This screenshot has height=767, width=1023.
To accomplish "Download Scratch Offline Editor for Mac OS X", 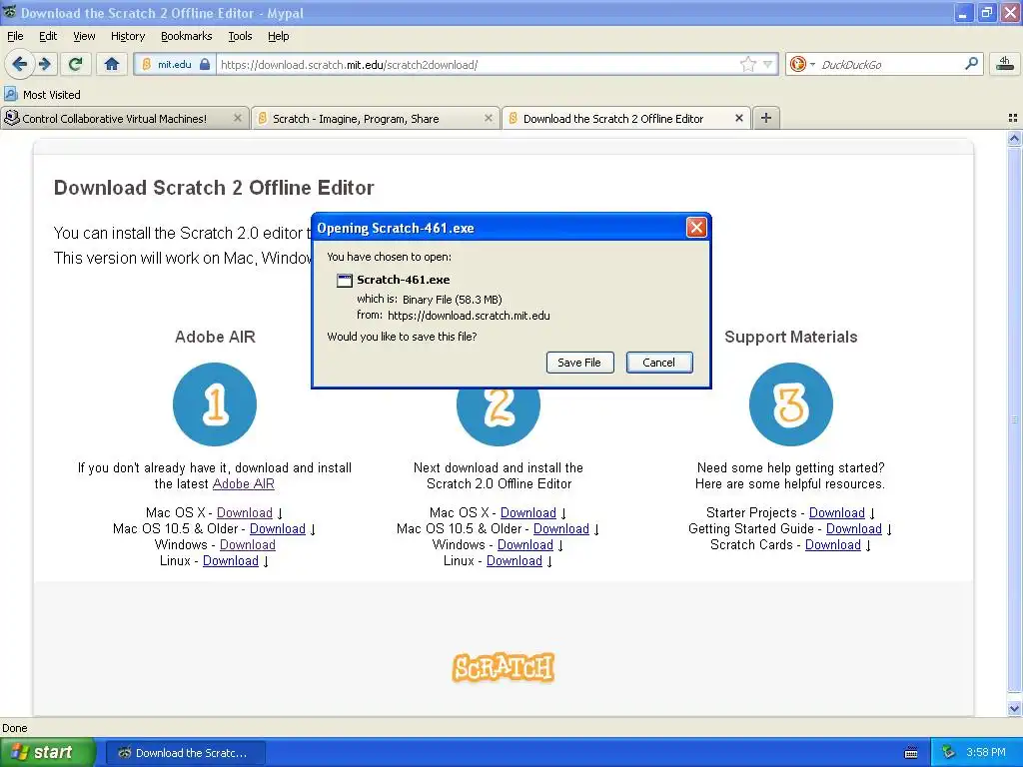I will 527,512.
